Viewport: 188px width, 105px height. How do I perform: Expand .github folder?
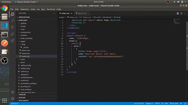click(23, 23)
